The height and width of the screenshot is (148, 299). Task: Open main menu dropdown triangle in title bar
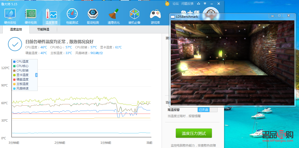coord(205,3)
